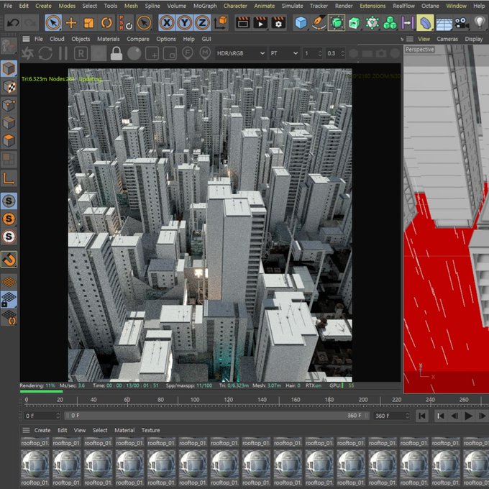
Task: Open Live Viewer Materials menu
Action: coord(108,39)
